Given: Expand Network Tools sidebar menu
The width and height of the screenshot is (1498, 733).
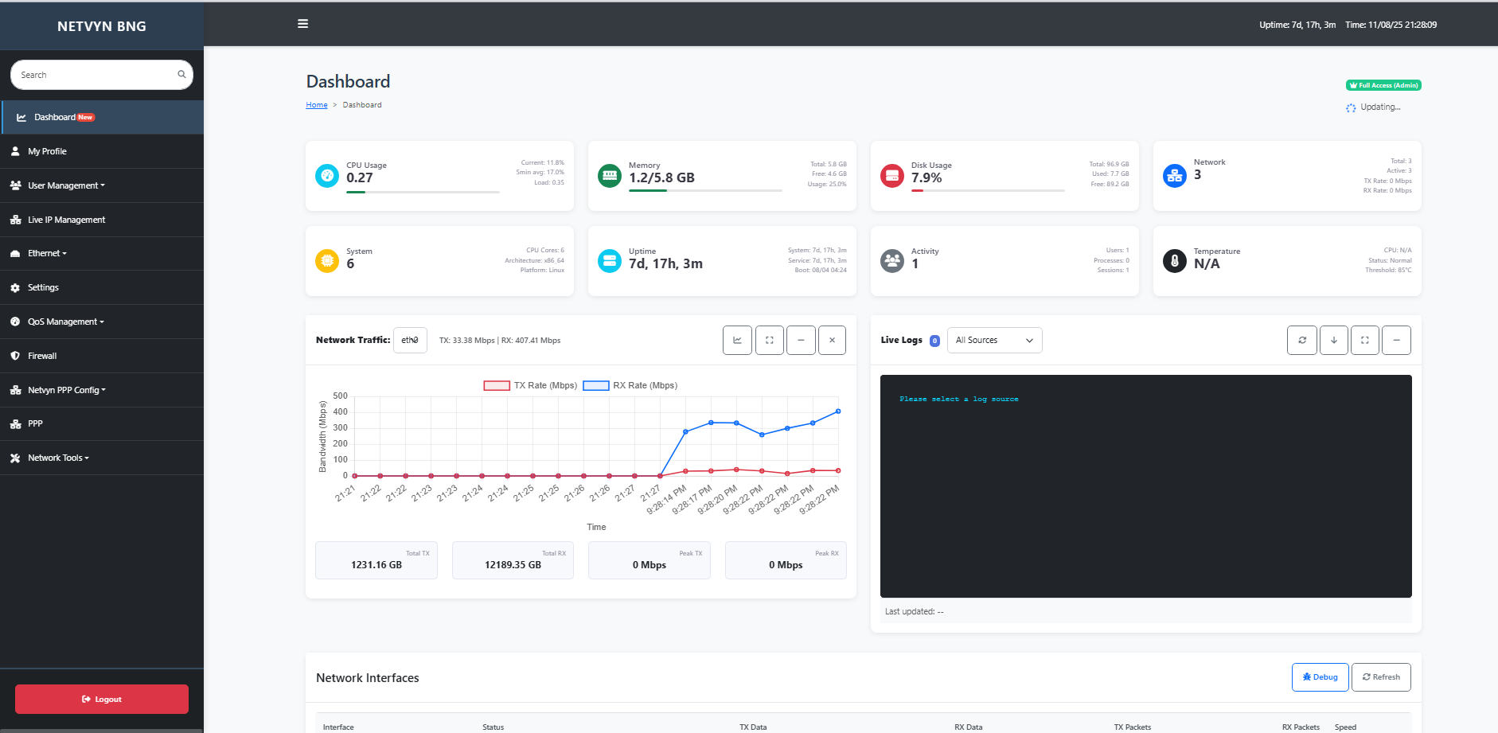Looking at the screenshot, I should pos(58,458).
